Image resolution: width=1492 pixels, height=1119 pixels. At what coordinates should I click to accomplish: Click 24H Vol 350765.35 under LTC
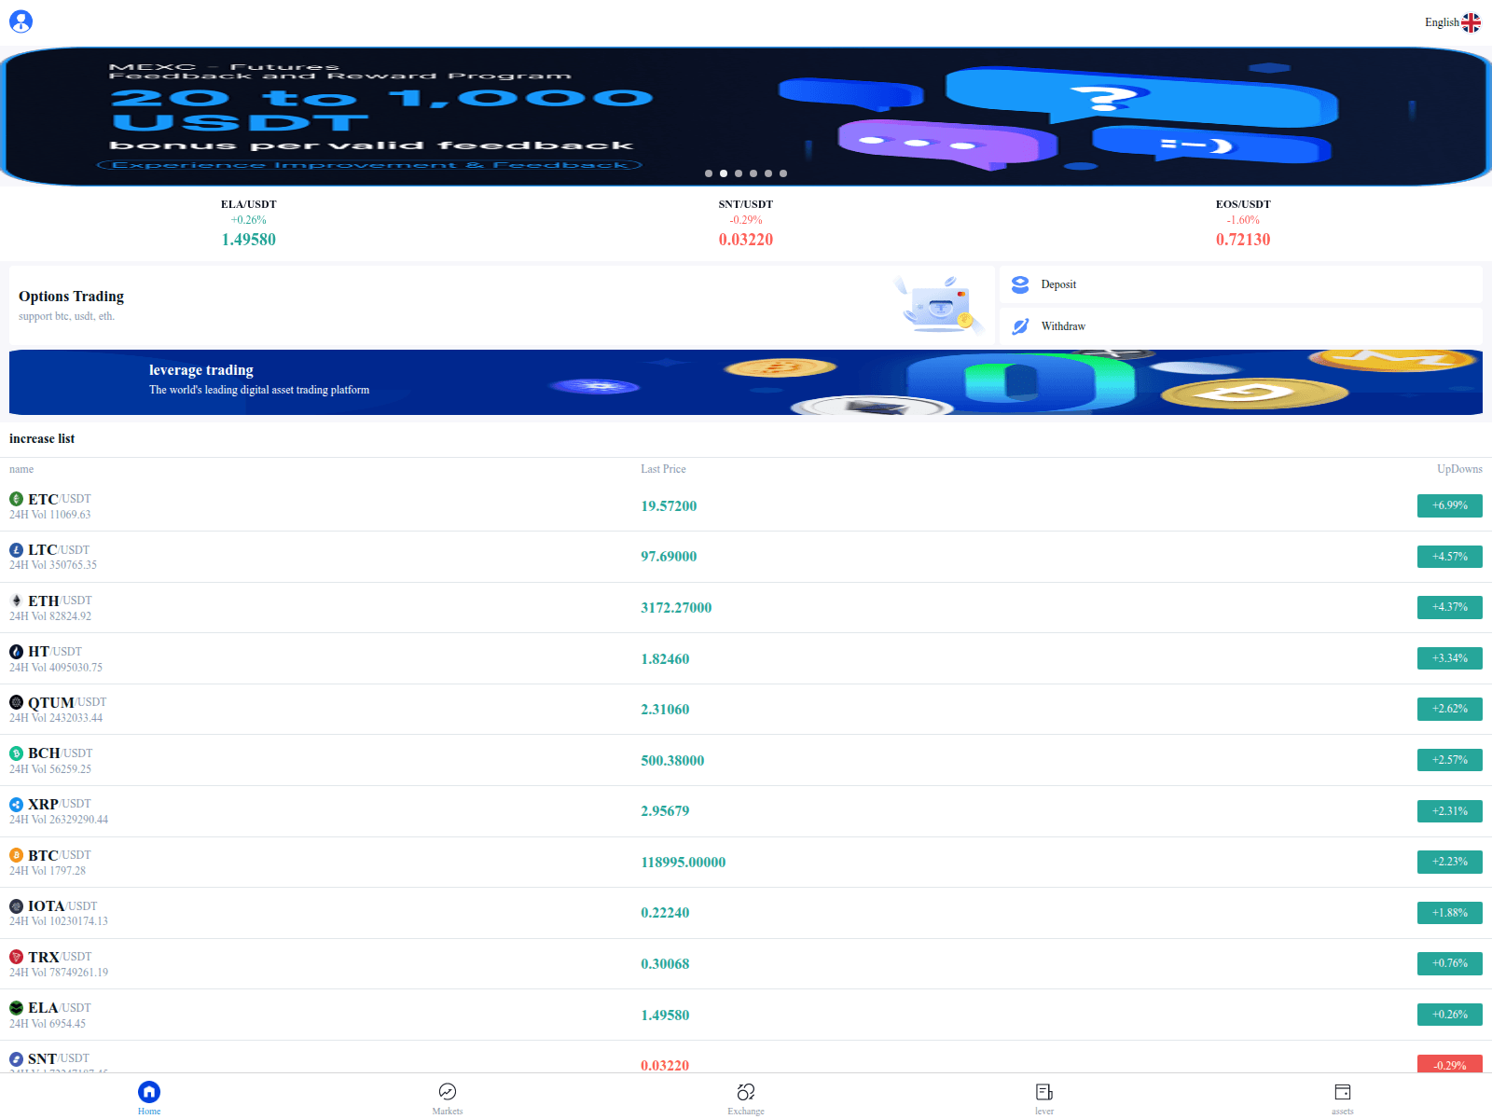(53, 565)
